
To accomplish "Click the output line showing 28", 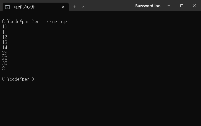I will 5,53.
